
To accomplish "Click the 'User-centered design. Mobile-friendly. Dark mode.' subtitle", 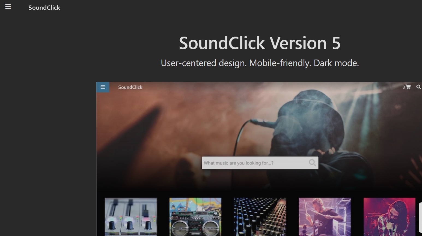I will click(260, 63).
